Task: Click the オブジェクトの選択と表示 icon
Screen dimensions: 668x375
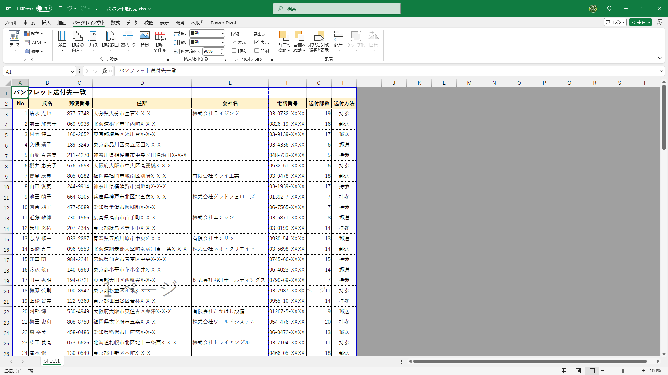Action: click(x=319, y=40)
